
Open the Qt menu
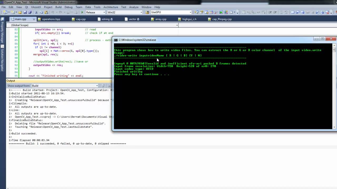(27, 7)
